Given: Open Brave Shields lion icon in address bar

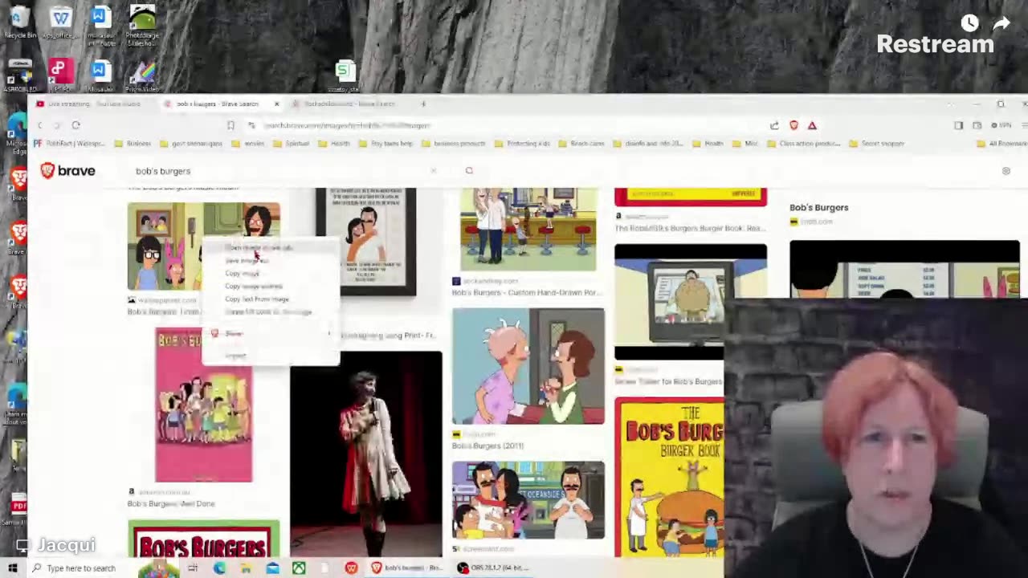Looking at the screenshot, I should click(x=794, y=125).
